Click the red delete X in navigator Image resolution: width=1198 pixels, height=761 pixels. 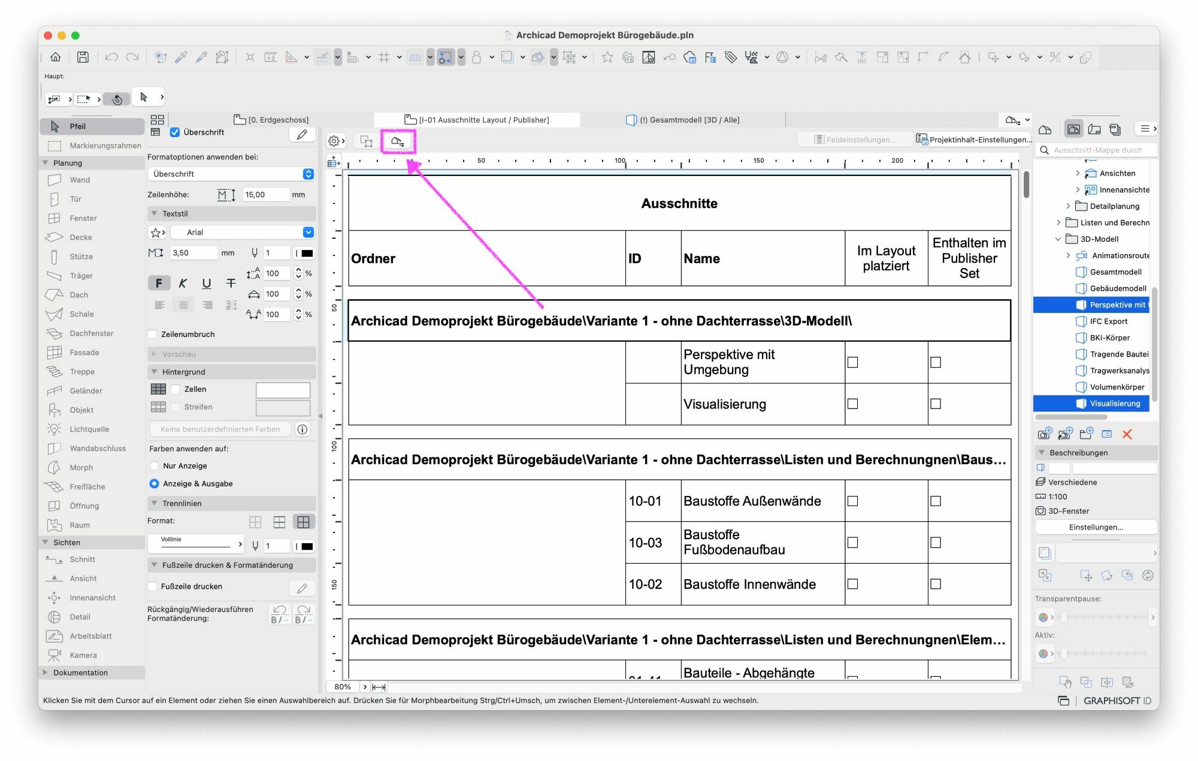click(x=1127, y=434)
